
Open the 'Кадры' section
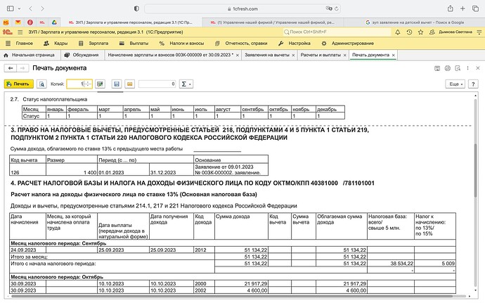56,44
